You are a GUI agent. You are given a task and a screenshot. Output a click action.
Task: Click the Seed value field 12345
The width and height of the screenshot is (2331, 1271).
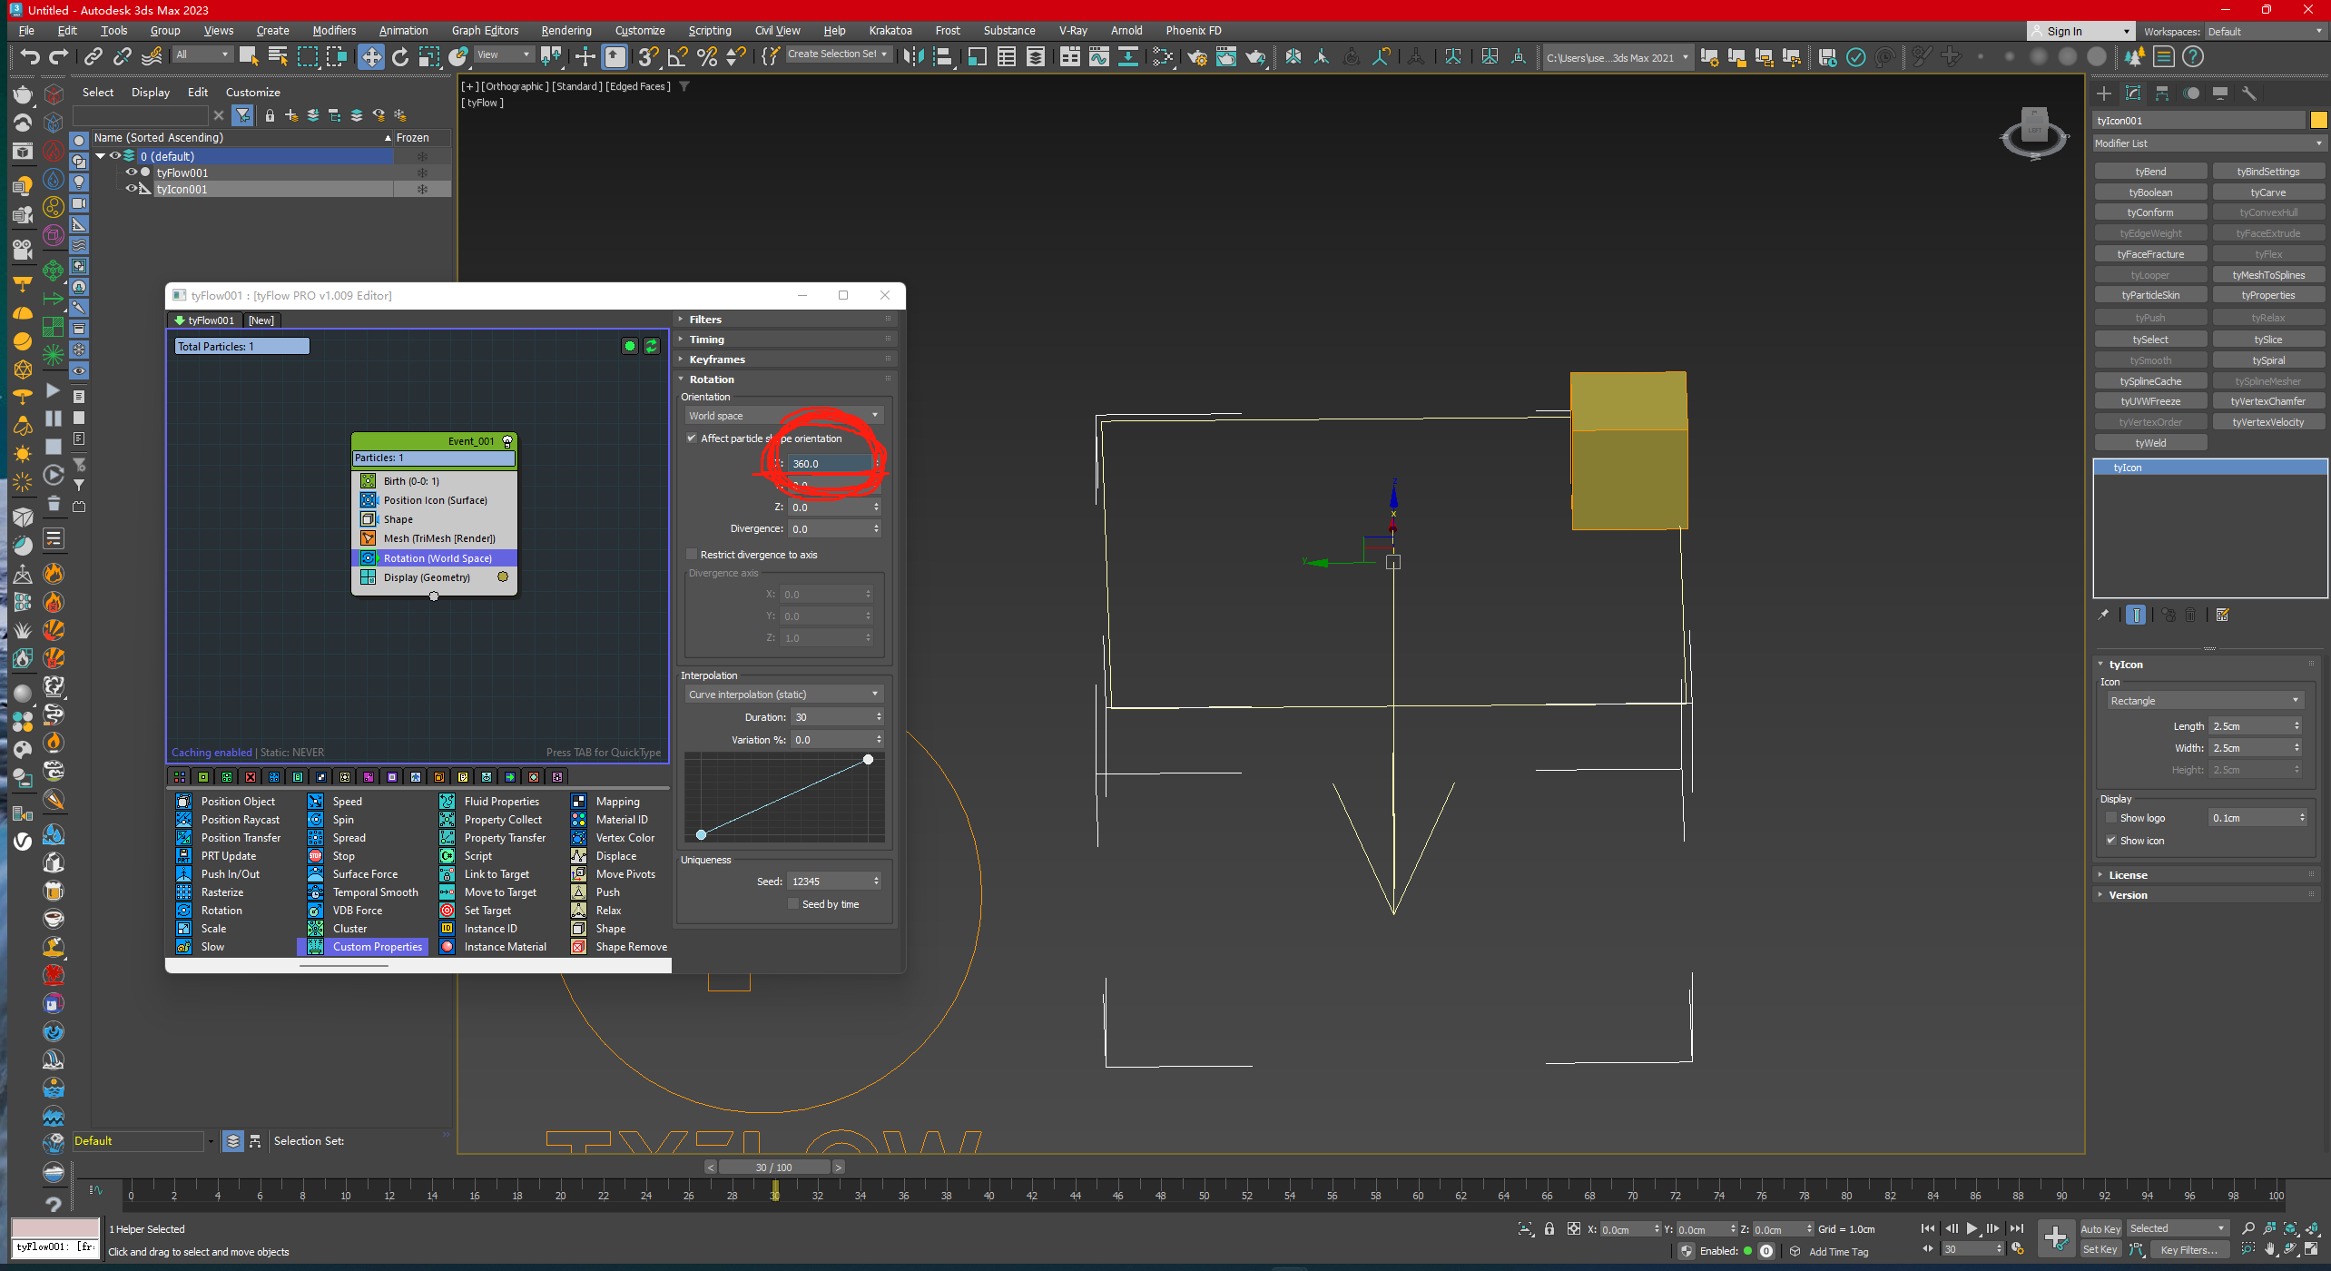(828, 882)
